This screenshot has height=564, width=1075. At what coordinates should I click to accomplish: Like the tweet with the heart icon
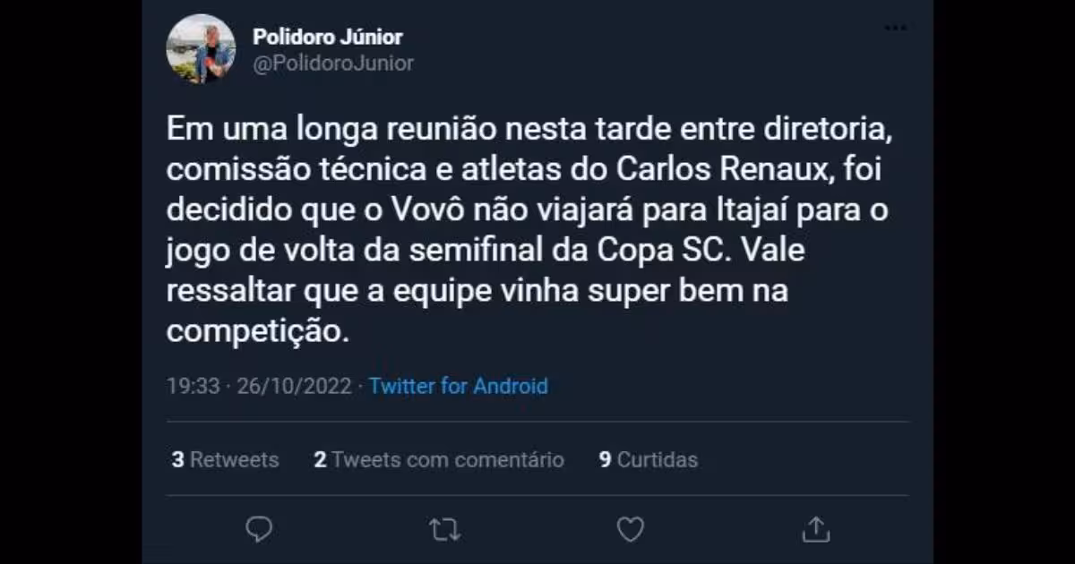tap(630, 529)
